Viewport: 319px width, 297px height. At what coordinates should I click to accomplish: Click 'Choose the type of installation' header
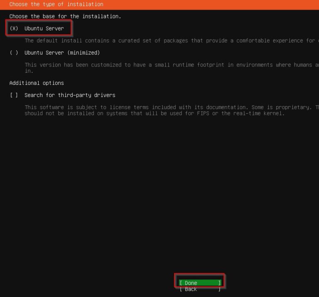click(x=56, y=4)
